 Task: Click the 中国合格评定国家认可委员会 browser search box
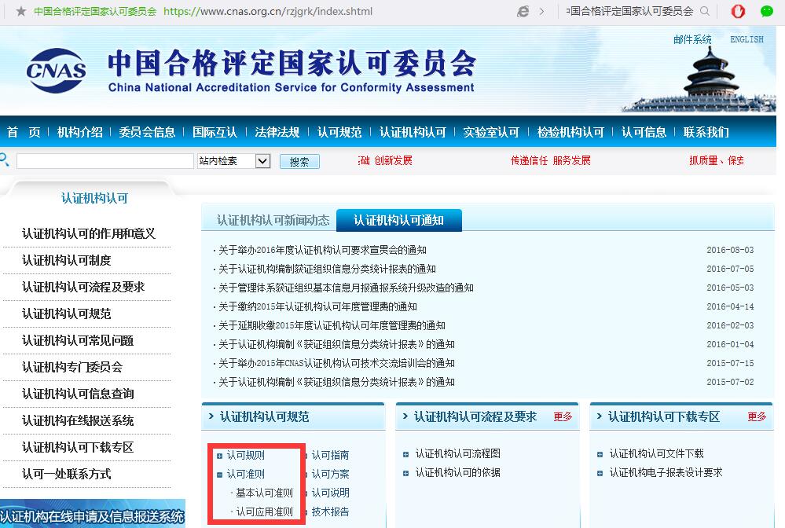(631, 11)
